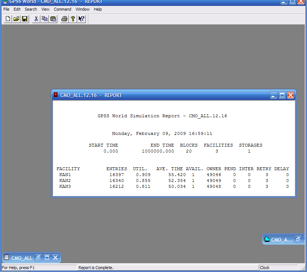Click owner value 49049
The width and height of the screenshot is (307, 272).
click(x=214, y=180)
